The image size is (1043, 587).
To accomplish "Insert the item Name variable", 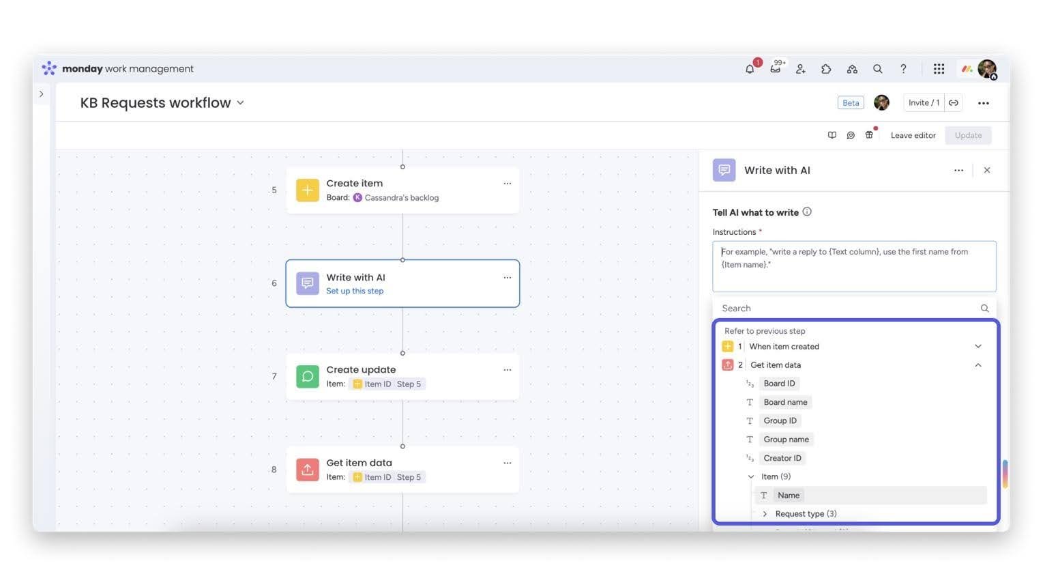I will pyautogui.click(x=788, y=496).
